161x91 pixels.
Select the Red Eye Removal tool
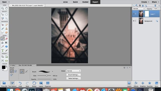(3, 25)
